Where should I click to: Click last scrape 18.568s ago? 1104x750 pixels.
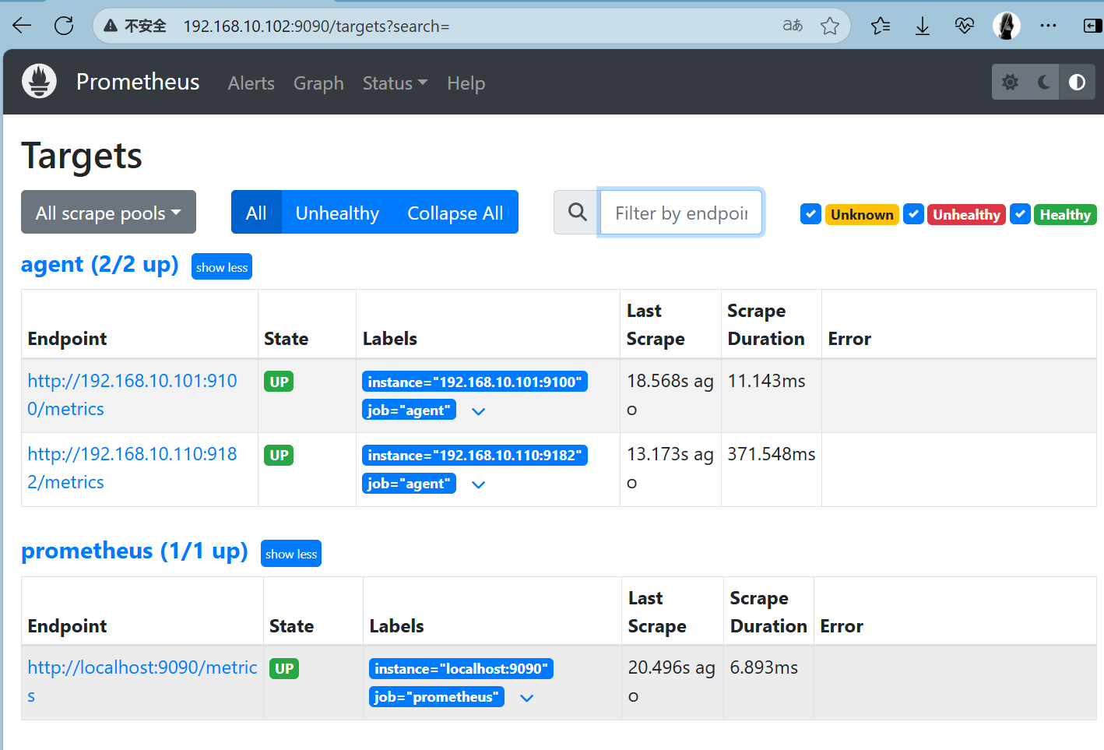point(670,395)
